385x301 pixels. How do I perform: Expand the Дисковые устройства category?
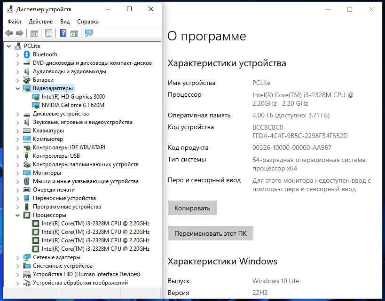pyautogui.click(x=17, y=114)
